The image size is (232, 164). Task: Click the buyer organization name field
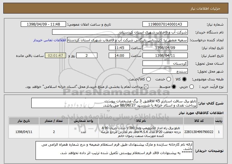(x=120, y=32)
